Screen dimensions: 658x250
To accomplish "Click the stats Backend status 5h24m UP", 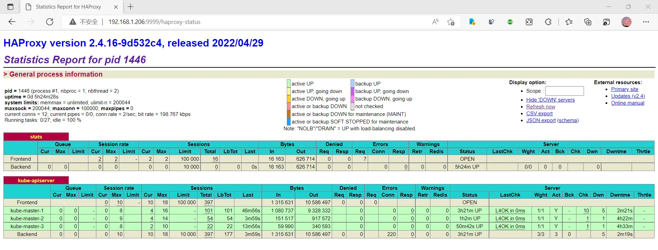I will [467, 167].
